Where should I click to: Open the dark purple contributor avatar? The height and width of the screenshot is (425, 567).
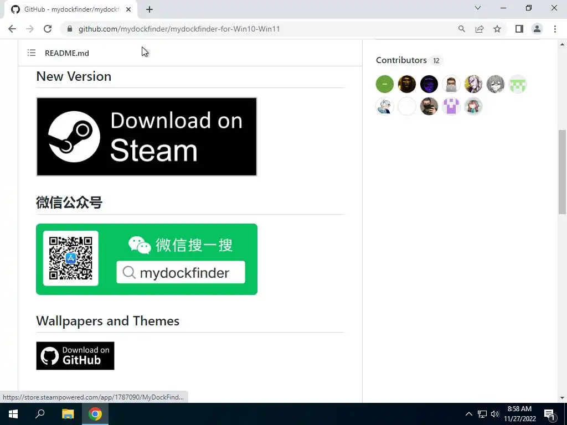429,84
